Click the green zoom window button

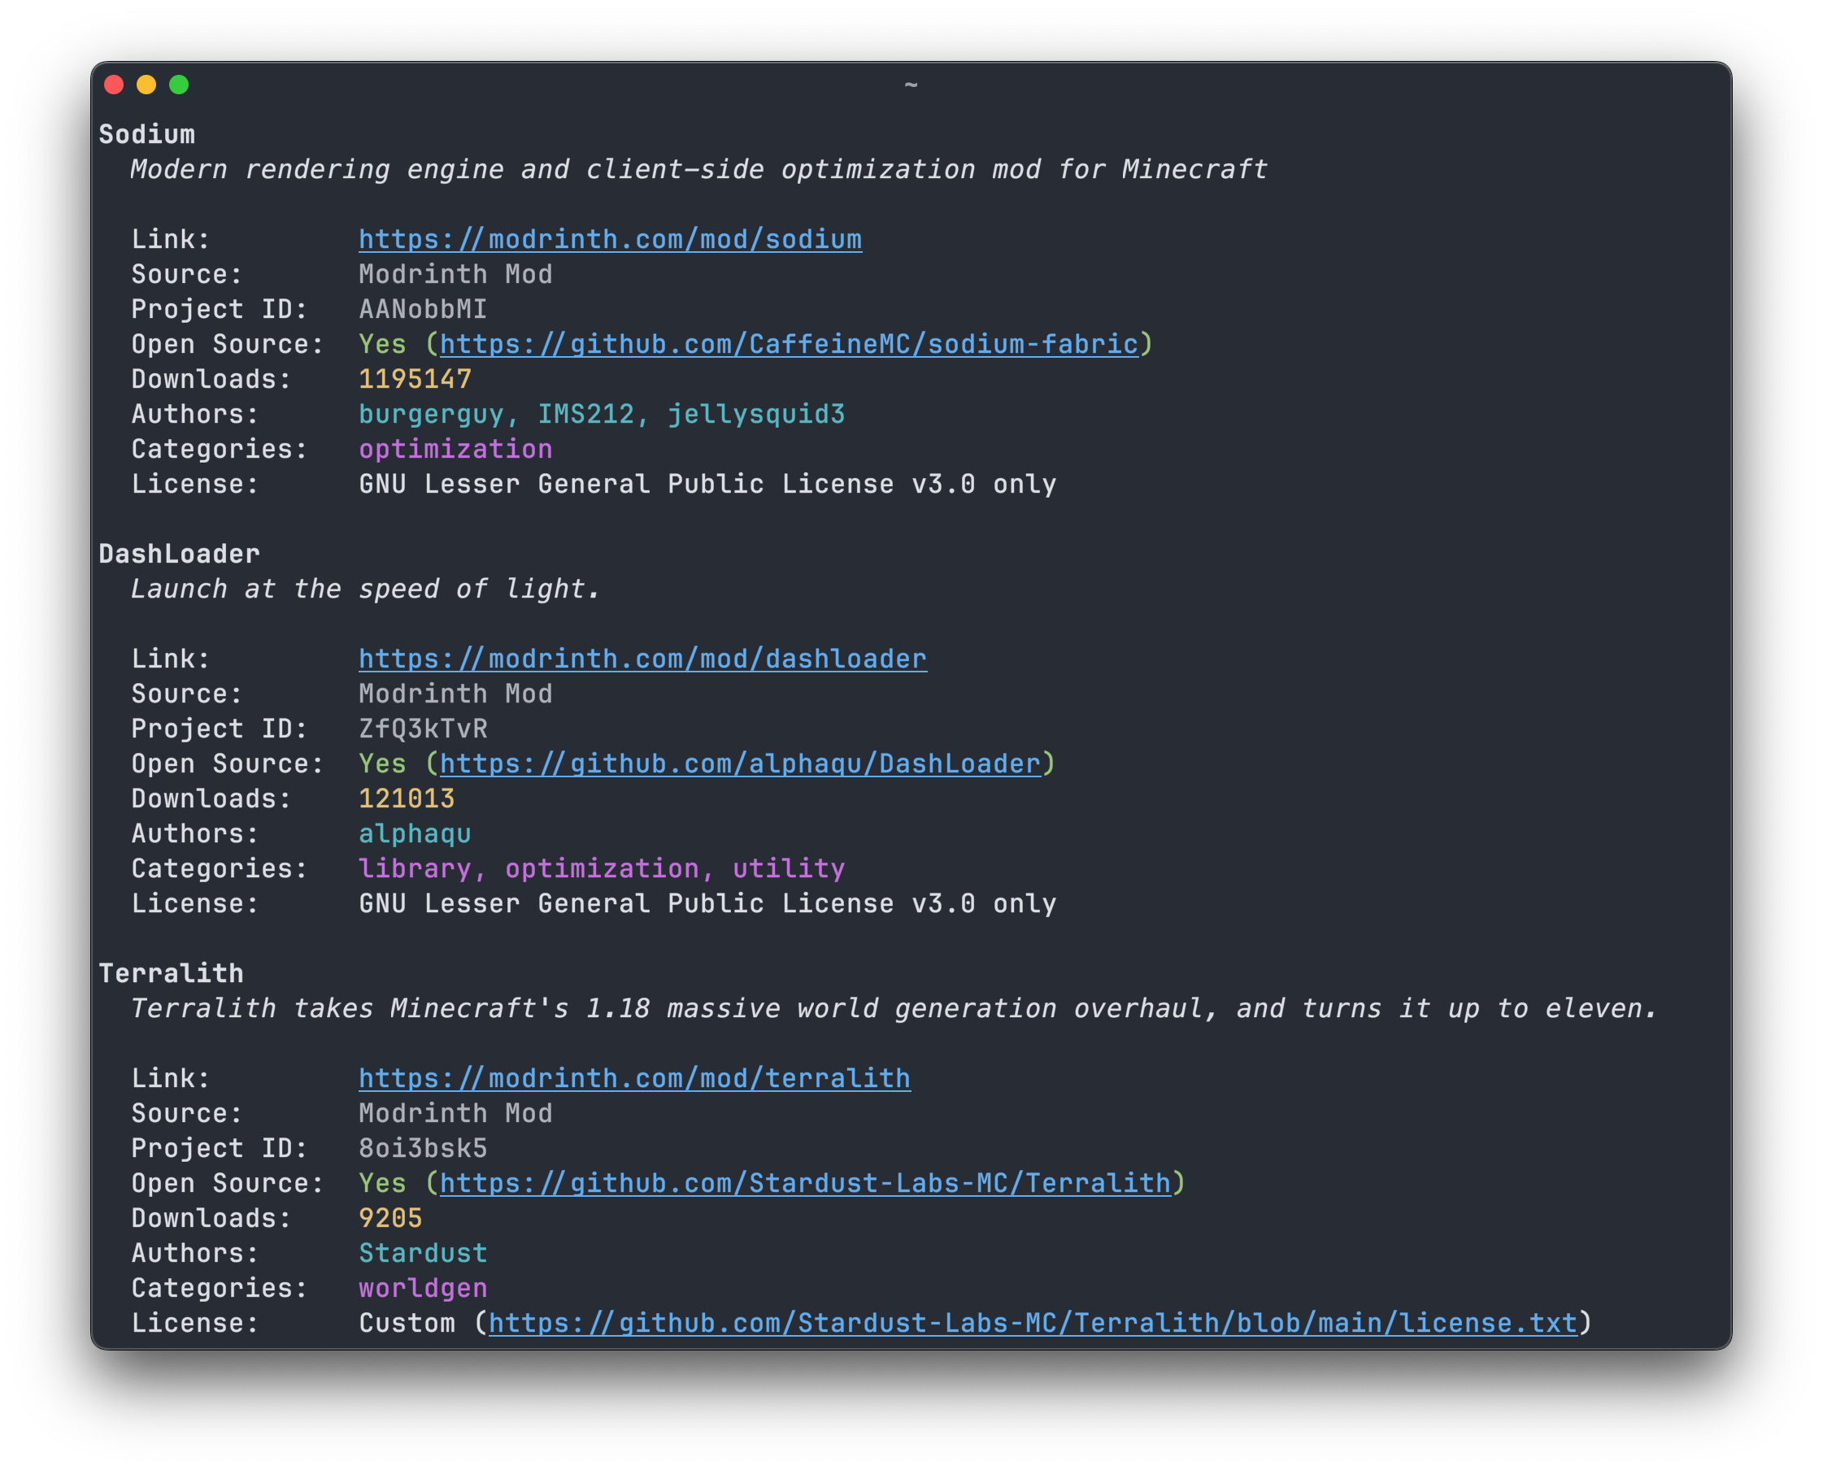pyautogui.click(x=179, y=85)
